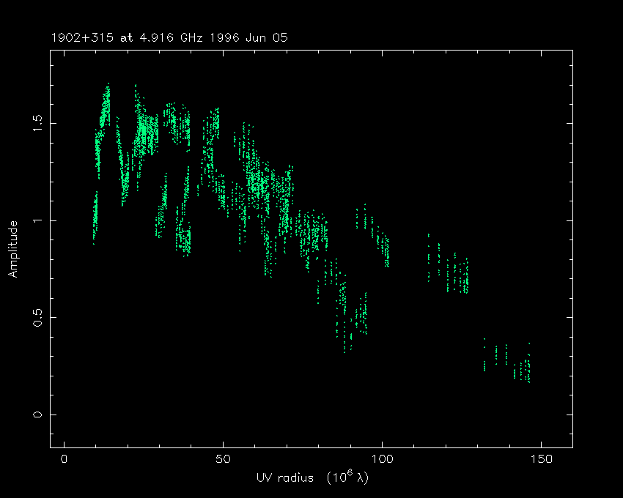Click the x-axis tick label "50"
Viewport: 623px width, 498px height.
point(224,459)
